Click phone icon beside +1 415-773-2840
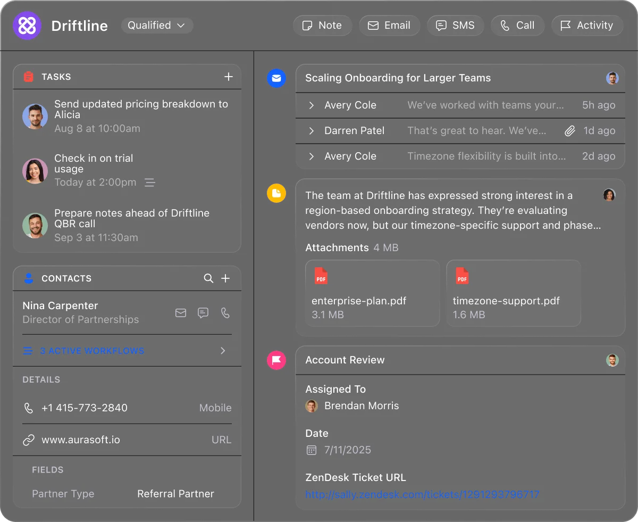The height and width of the screenshot is (522, 638). pos(29,408)
